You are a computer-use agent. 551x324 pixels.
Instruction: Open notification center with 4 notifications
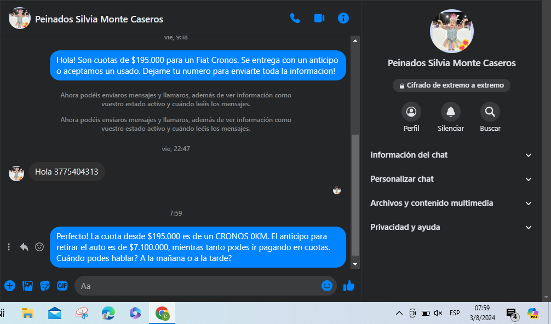point(512,314)
